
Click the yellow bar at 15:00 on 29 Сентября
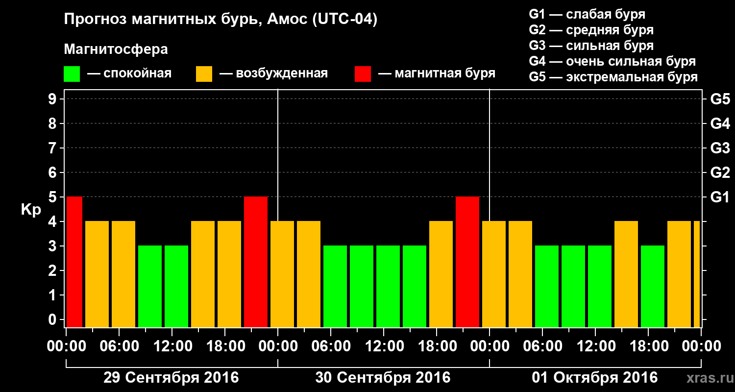pyautogui.click(x=203, y=274)
